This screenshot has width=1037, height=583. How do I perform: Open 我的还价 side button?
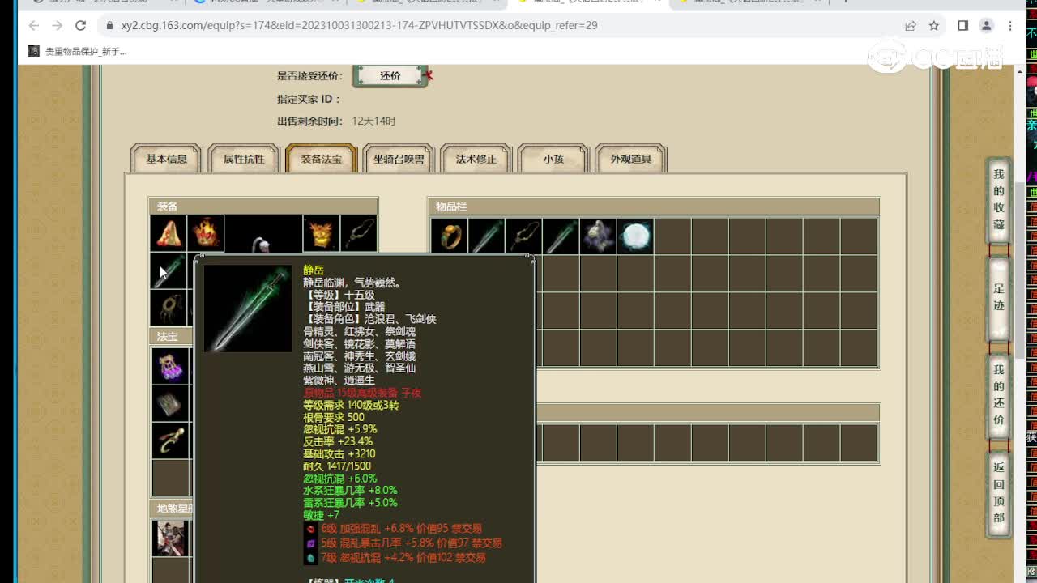(998, 395)
